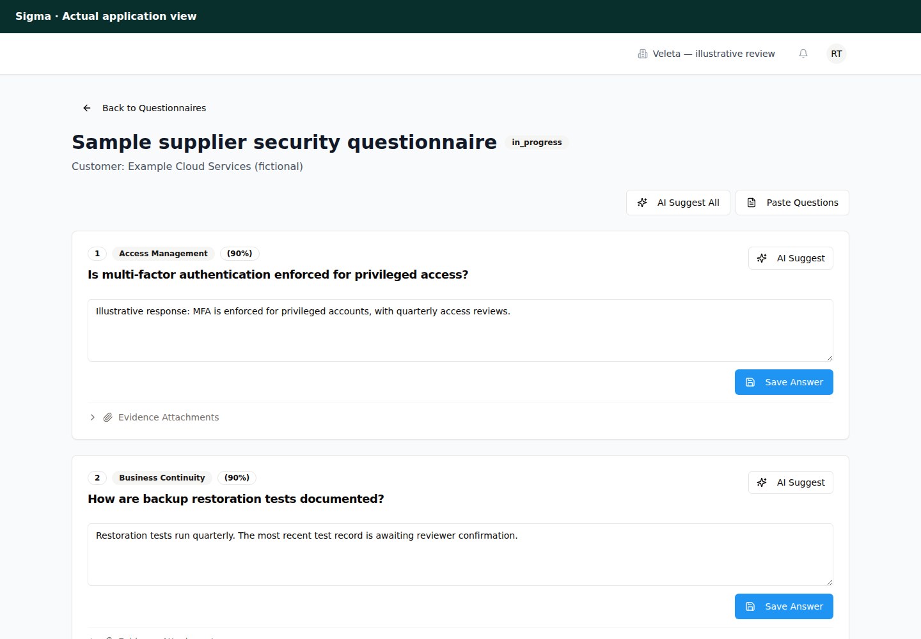Request AI Suggest for backup restoration question
The height and width of the screenshot is (639, 921).
(791, 482)
